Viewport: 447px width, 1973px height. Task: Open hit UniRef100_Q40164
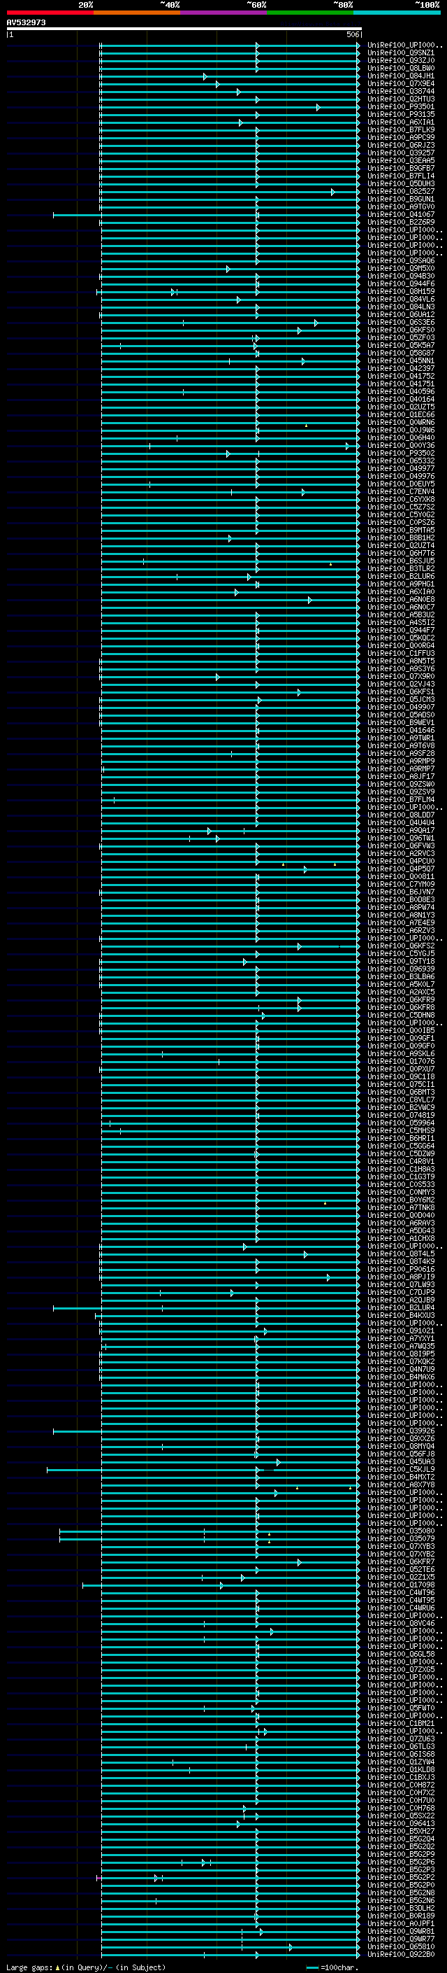[401, 399]
